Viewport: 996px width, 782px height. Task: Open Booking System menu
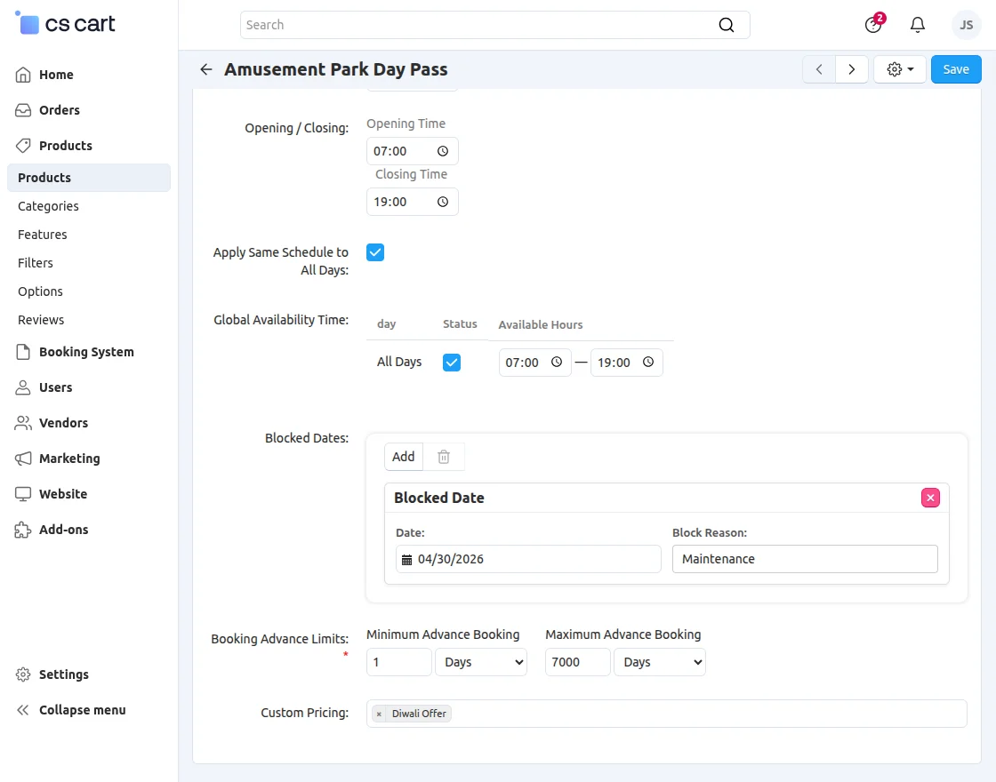pyautogui.click(x=86, y=352)
